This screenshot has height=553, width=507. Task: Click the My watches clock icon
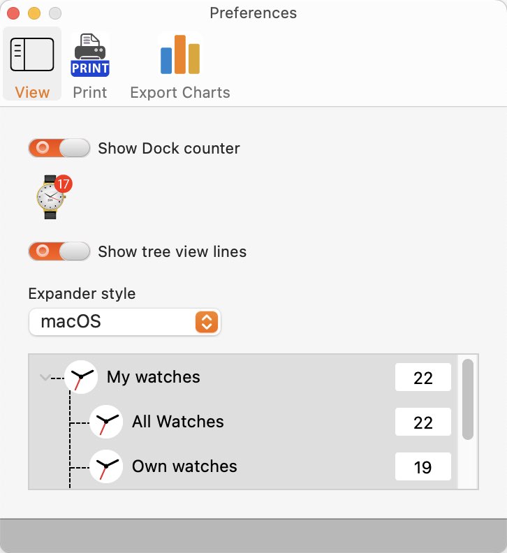click(81, 377)
